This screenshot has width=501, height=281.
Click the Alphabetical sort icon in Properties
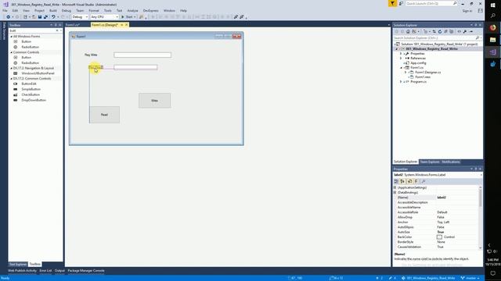(402, 181)
